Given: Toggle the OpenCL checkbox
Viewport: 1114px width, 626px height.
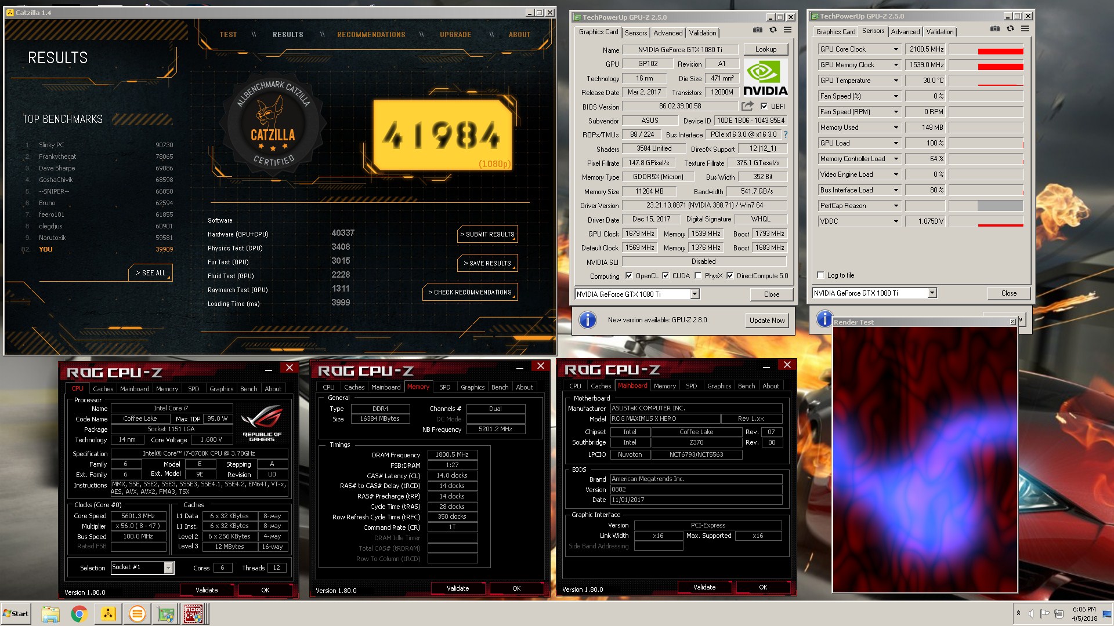Looking at the screenshot, I should pos(629,276).
